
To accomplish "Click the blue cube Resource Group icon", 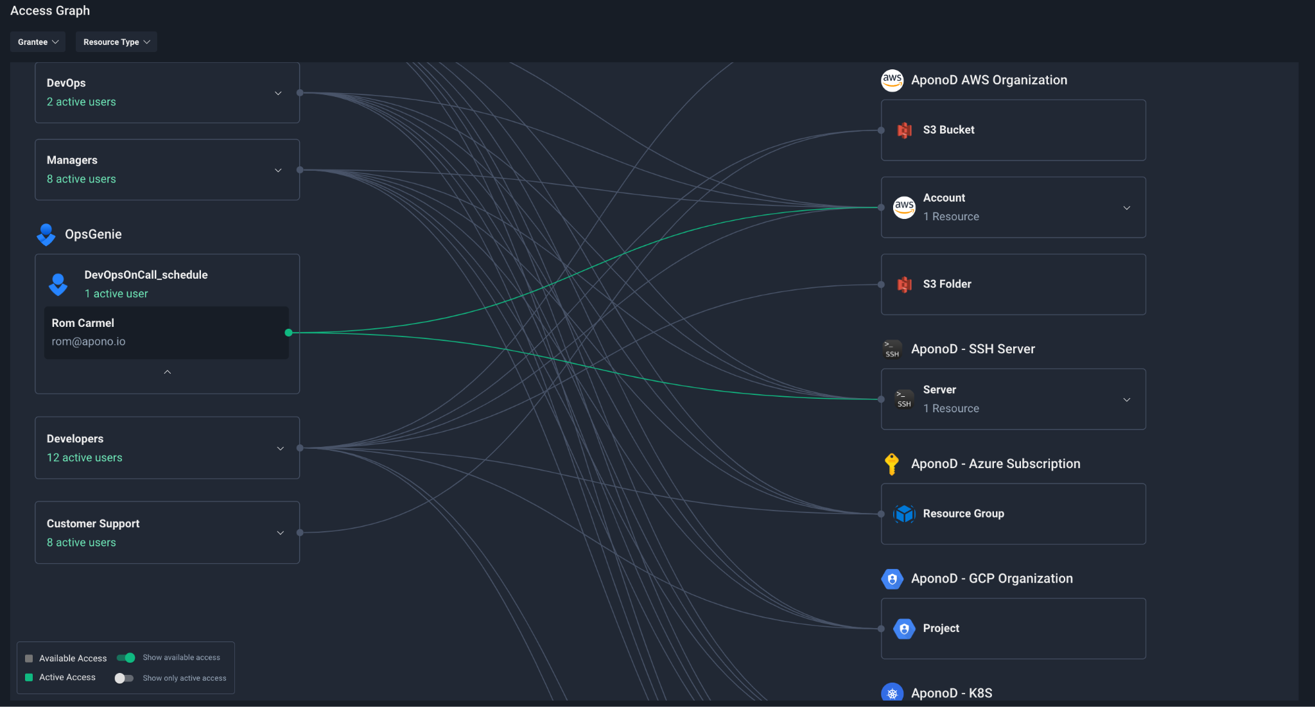I will click(x=904, y=514).
